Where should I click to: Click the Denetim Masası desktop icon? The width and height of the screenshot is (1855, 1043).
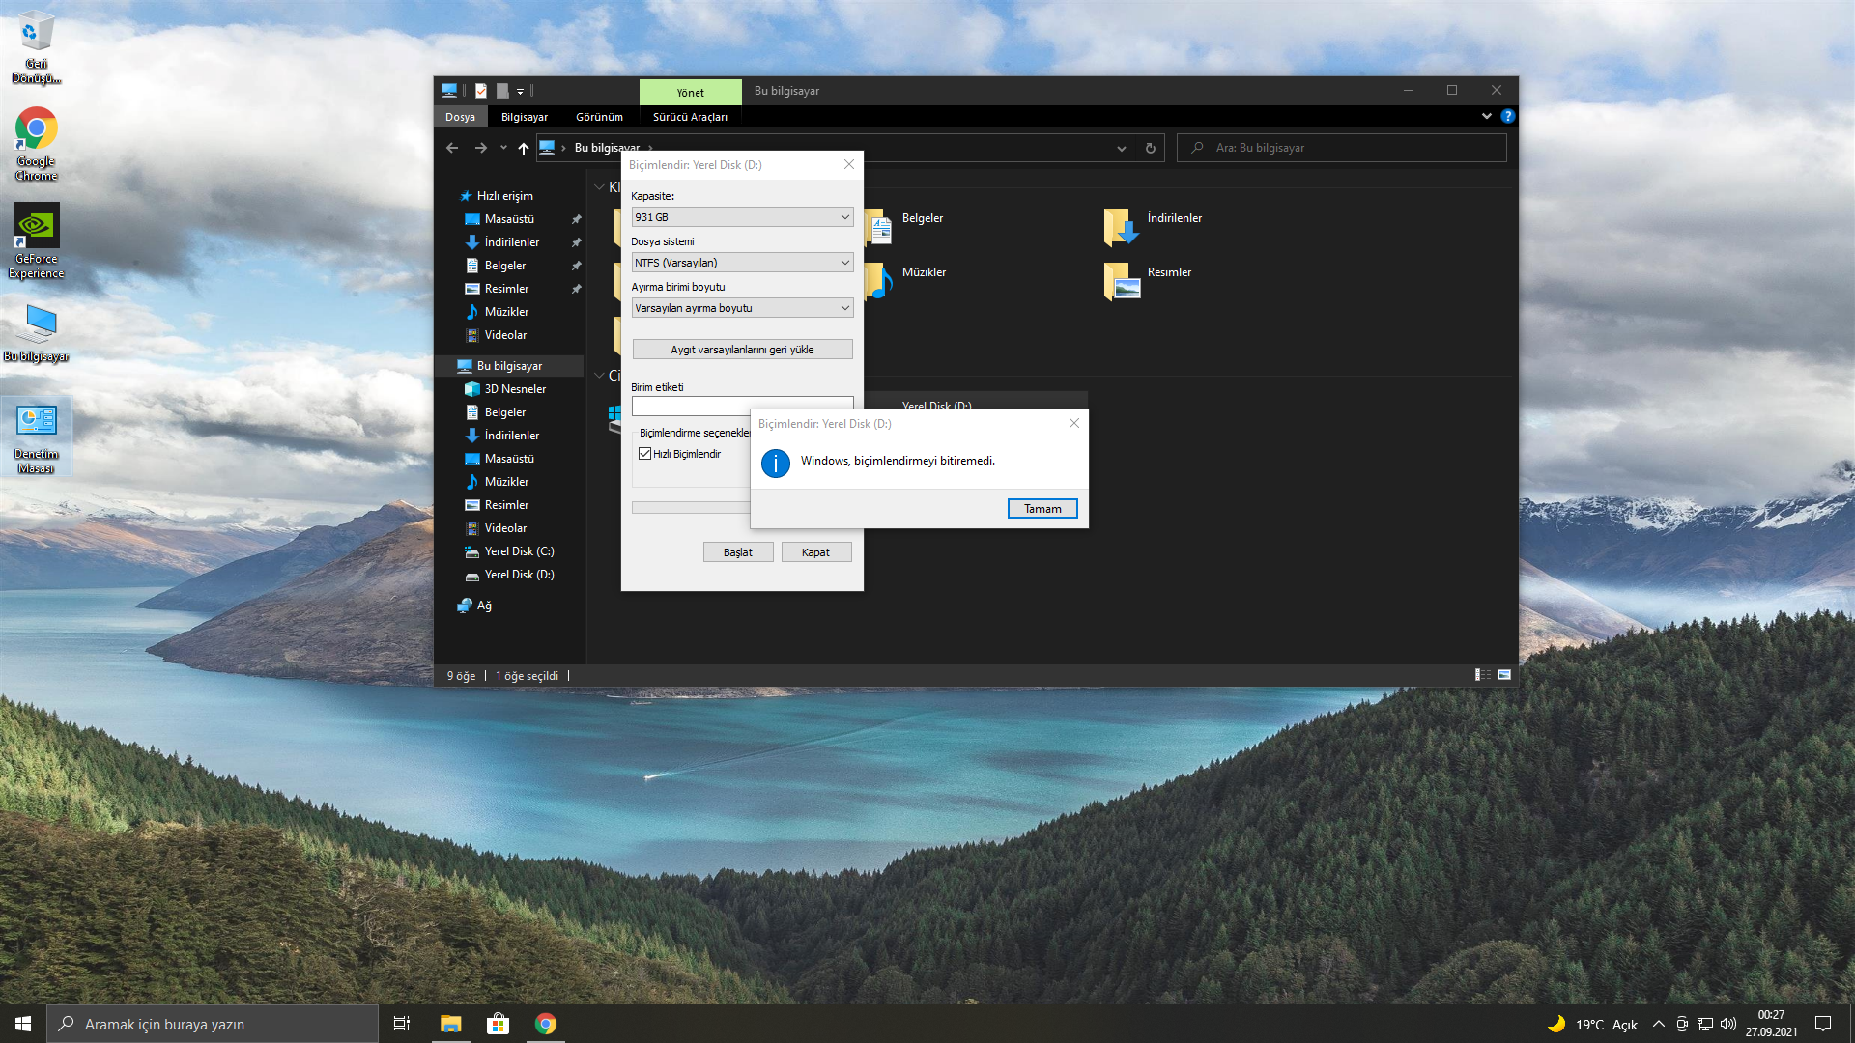pos(36,437)
